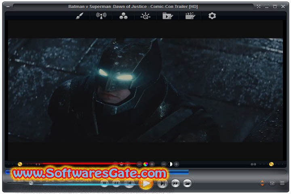Decrease contrast with minus button
Screen dimensions: 291x194
click(x=164, y=164)
